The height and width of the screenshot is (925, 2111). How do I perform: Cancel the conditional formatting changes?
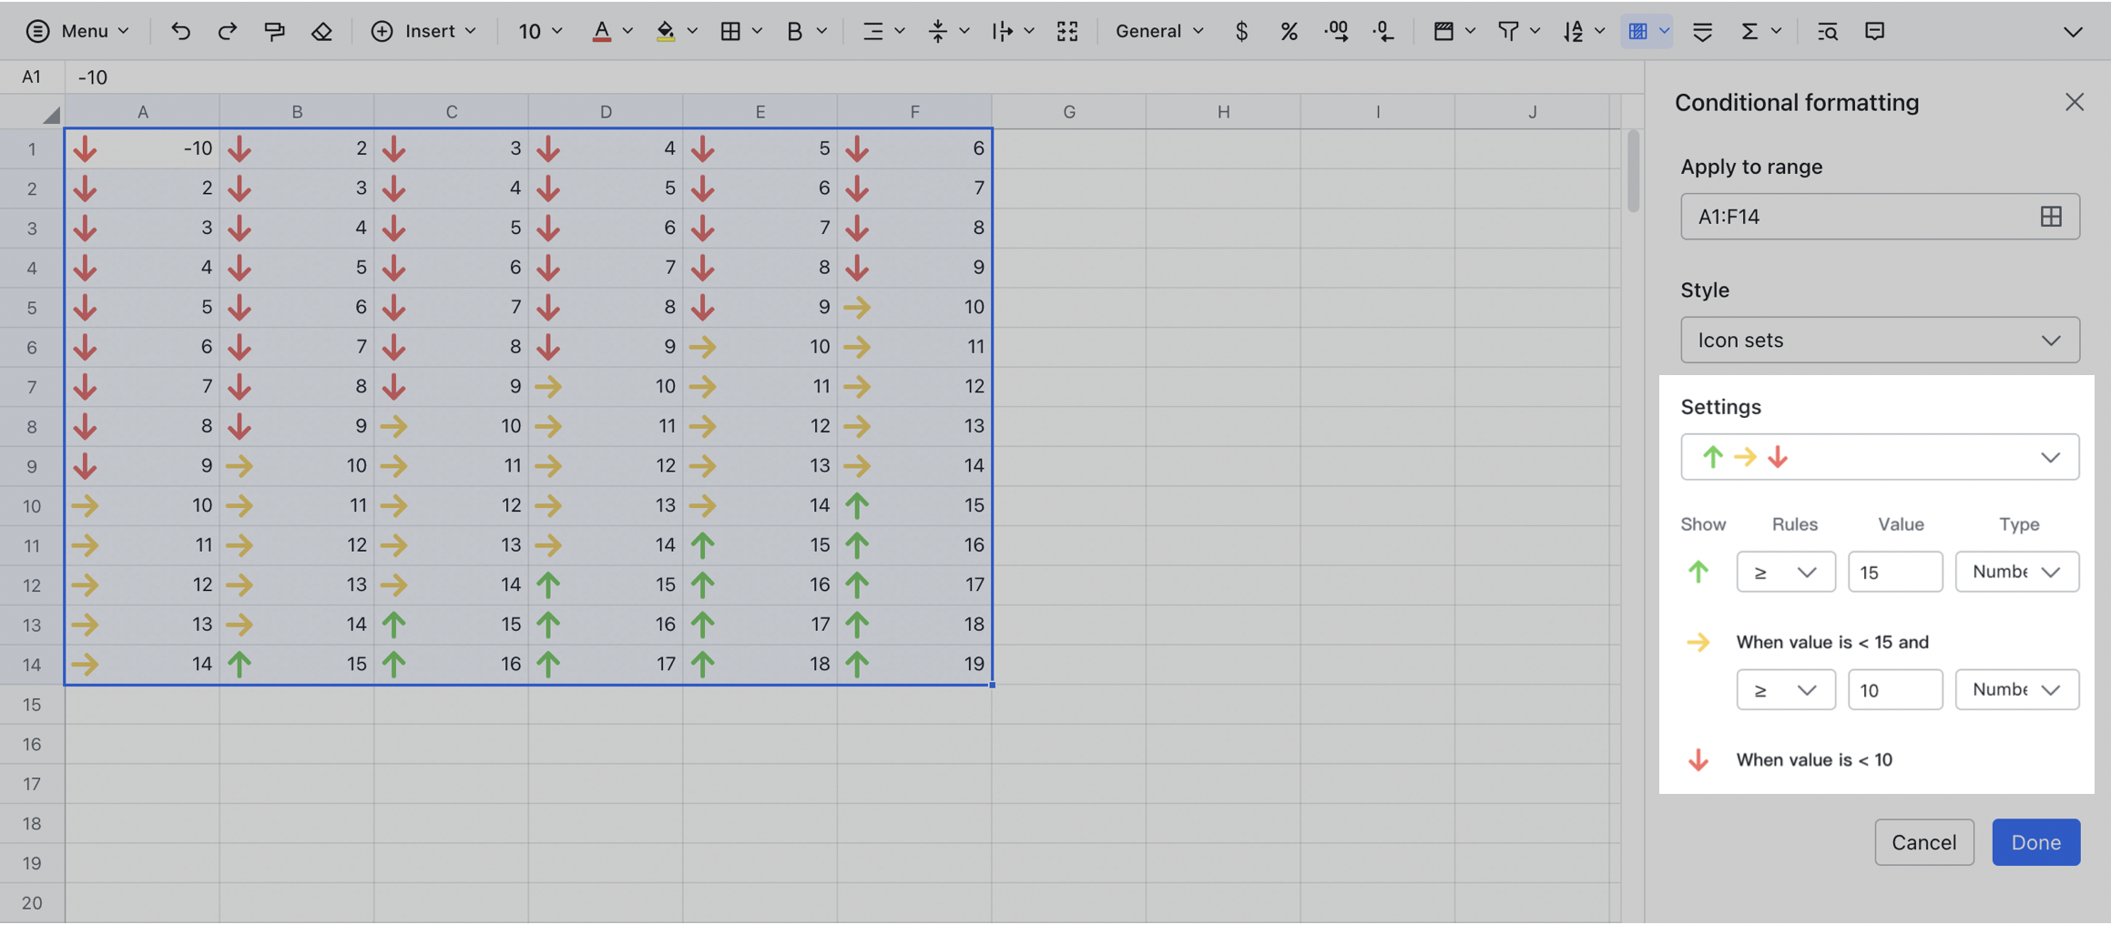coord(1923,842)
